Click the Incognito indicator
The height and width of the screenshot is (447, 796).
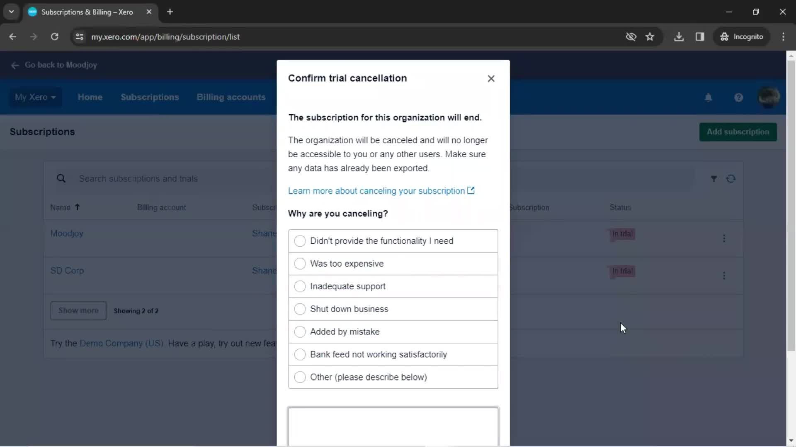(x=742, y=37)
